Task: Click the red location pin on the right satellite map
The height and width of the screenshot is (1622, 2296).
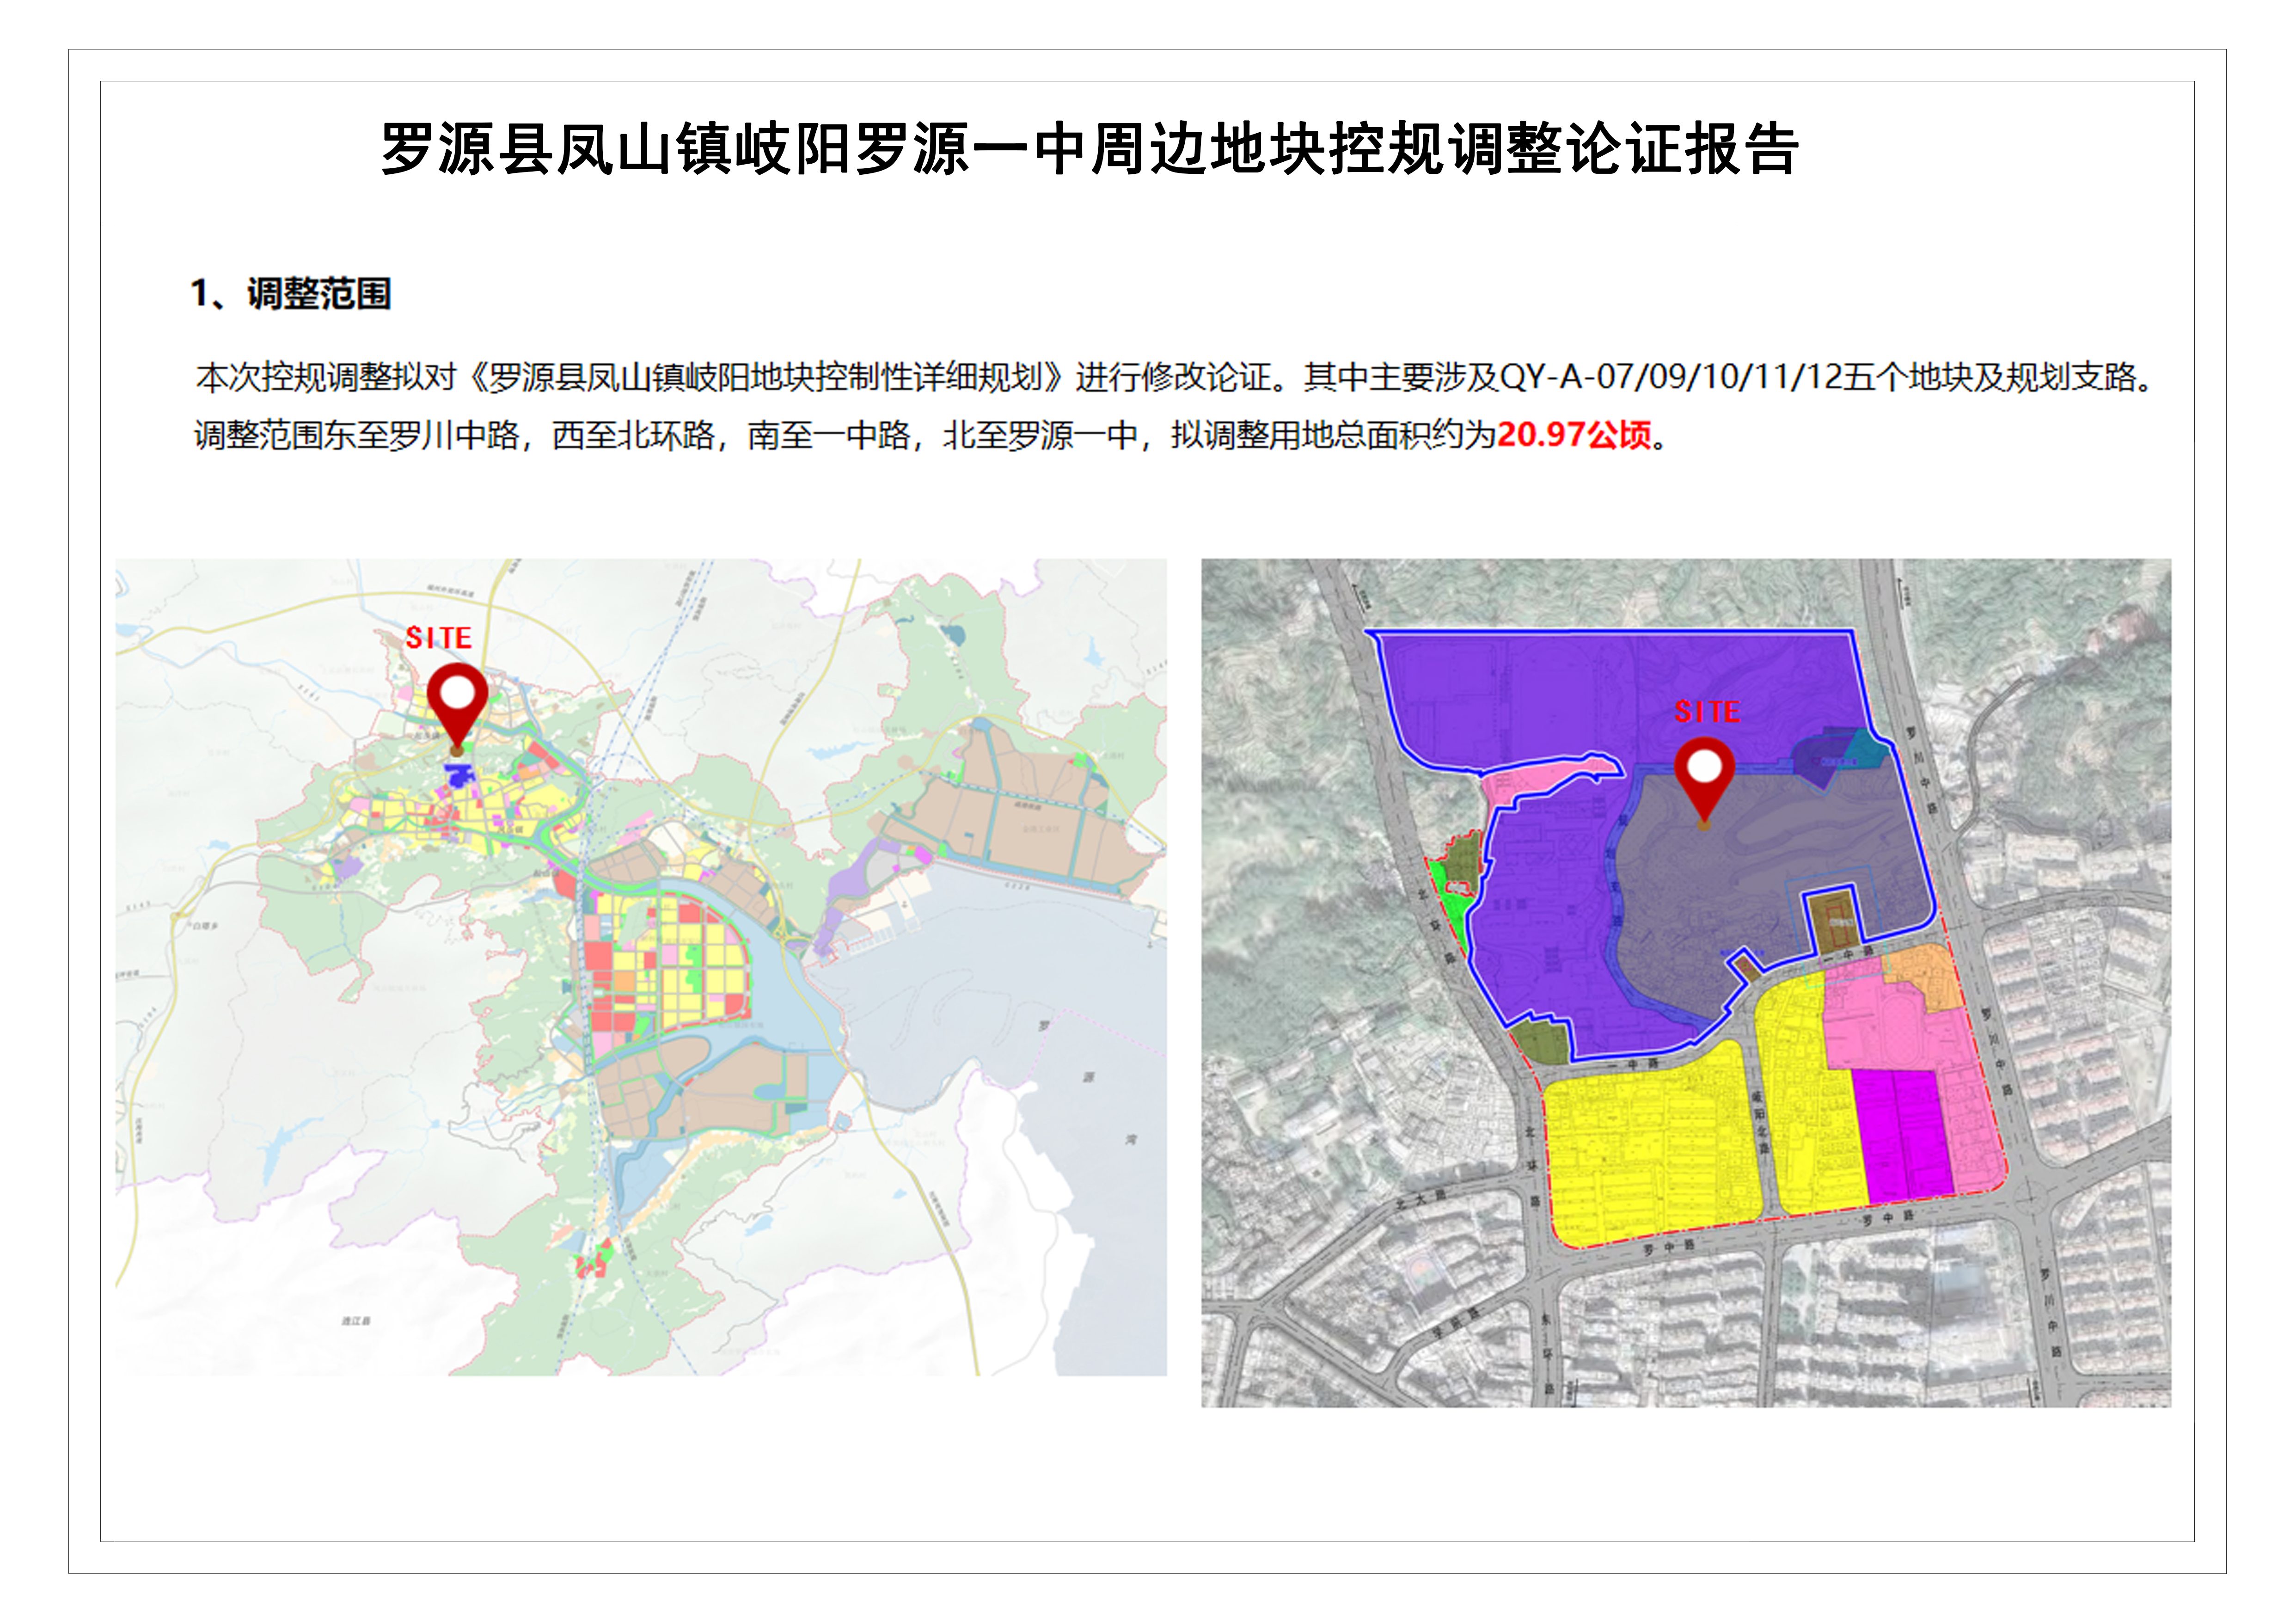Action: click(1704, 775)
